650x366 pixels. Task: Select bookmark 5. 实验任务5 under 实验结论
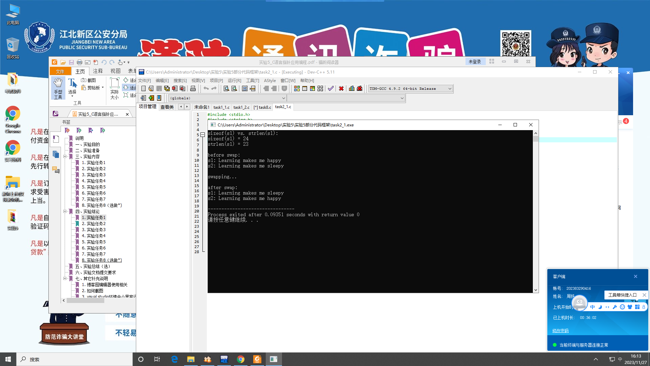tap(93, 242)
